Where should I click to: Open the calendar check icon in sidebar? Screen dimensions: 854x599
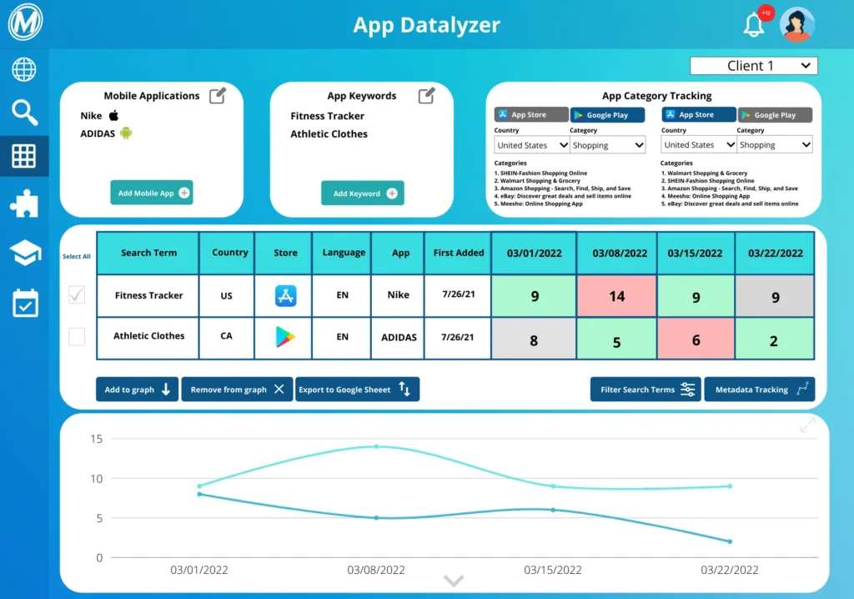click(25, 303)
